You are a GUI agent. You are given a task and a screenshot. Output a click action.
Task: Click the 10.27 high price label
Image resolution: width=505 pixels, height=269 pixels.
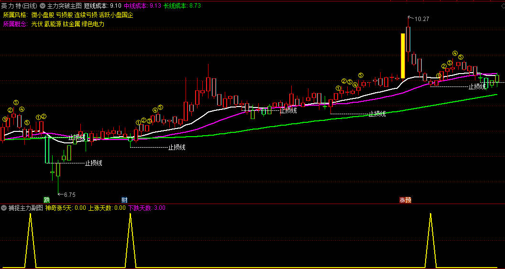pyautogui.click(x=422, y=19)
